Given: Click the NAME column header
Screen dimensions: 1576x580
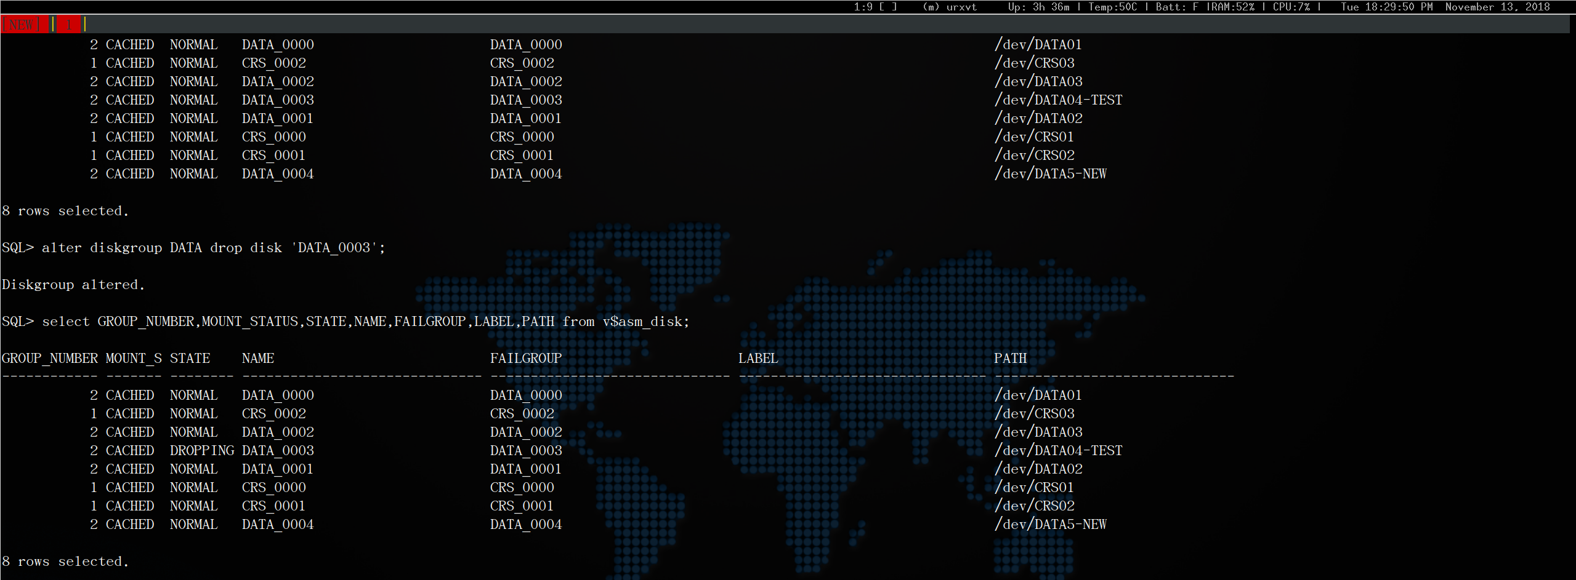Looking at the screenshot, I should [x=258, y=359].
